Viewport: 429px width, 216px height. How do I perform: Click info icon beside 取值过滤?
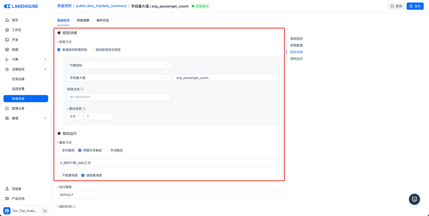(x=82, y=89)
